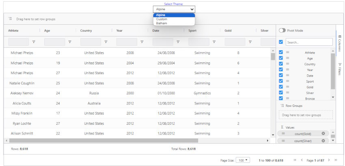Image resolution: width=345 pixels, height=166 pixels.
Task: Click the grid vertical scrollbar thumb
Action: 273,56
